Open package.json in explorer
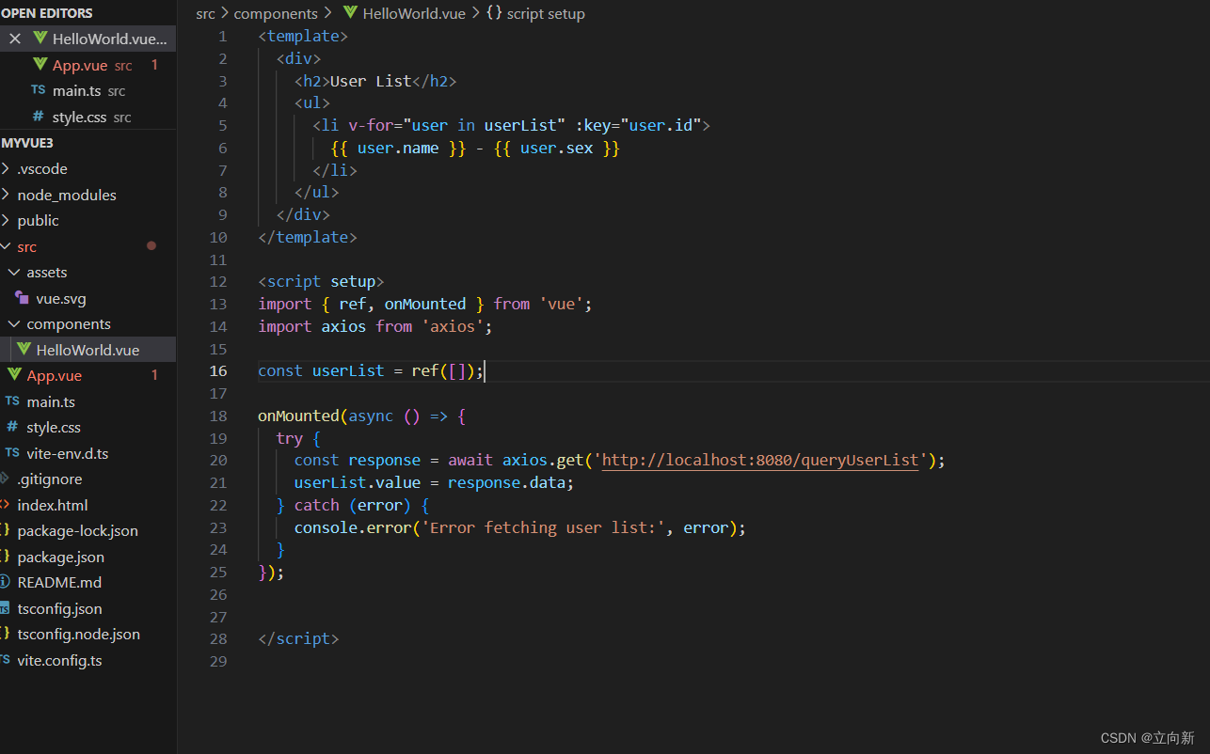This screenshot has height=754, width=1210. [x=61, y=557]
